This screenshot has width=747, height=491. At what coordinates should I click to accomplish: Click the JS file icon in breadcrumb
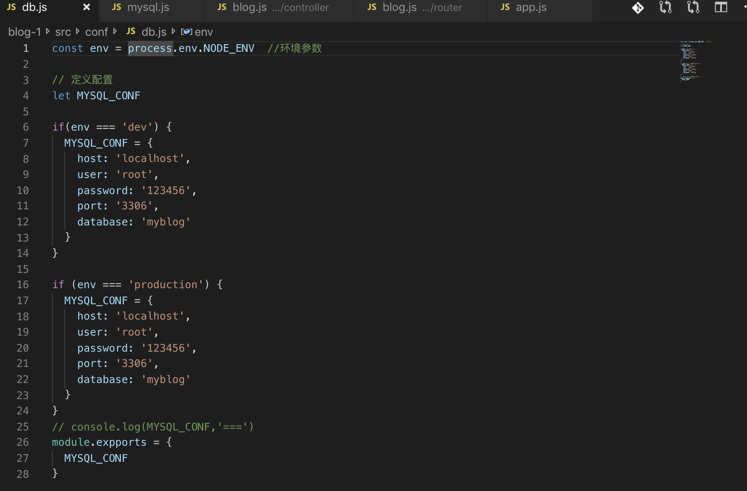[131, 32]
